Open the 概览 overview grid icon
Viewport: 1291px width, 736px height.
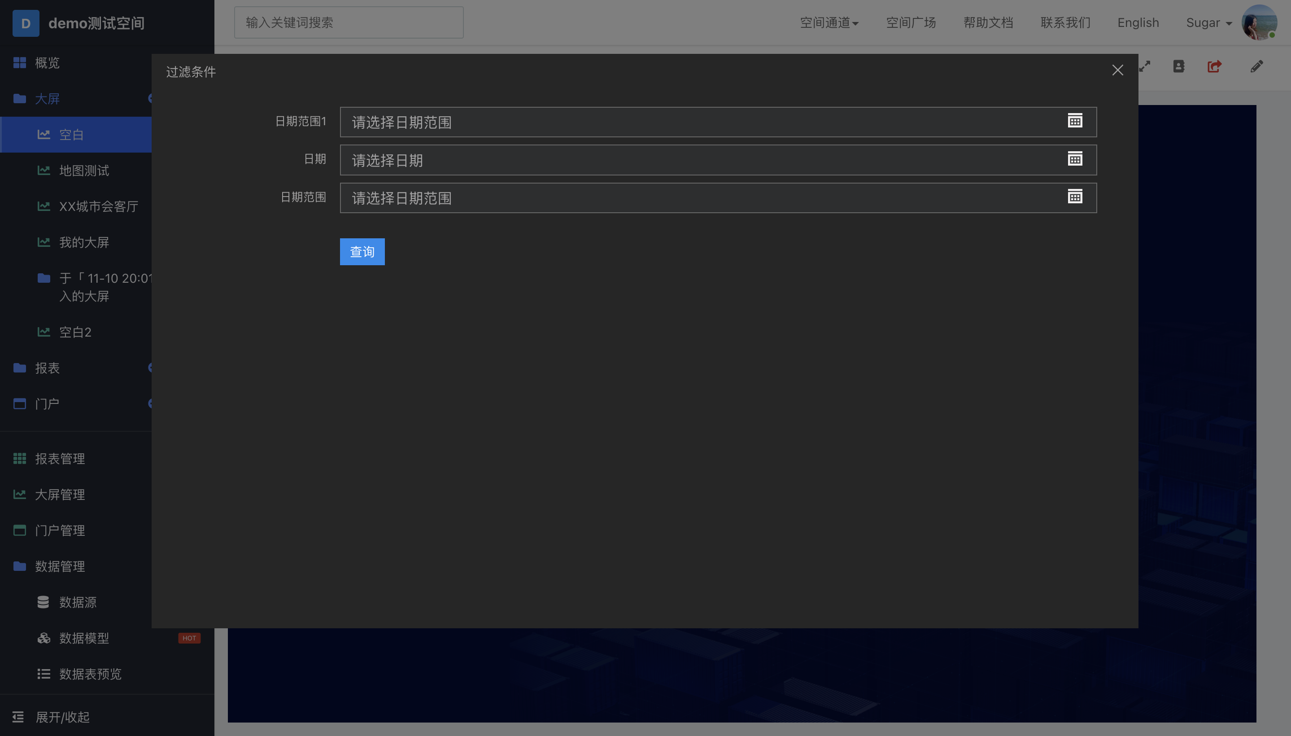pos(20,63)
